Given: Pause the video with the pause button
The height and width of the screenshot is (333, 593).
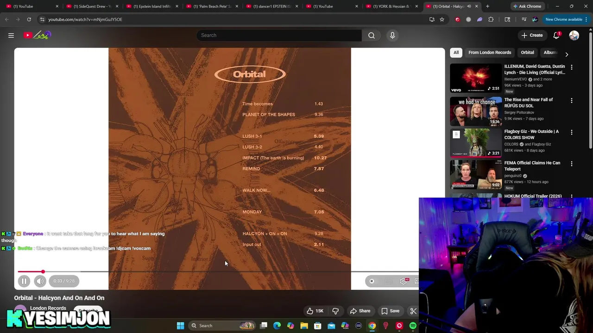Looking at the screenshot, I should [x=24, y=281].
